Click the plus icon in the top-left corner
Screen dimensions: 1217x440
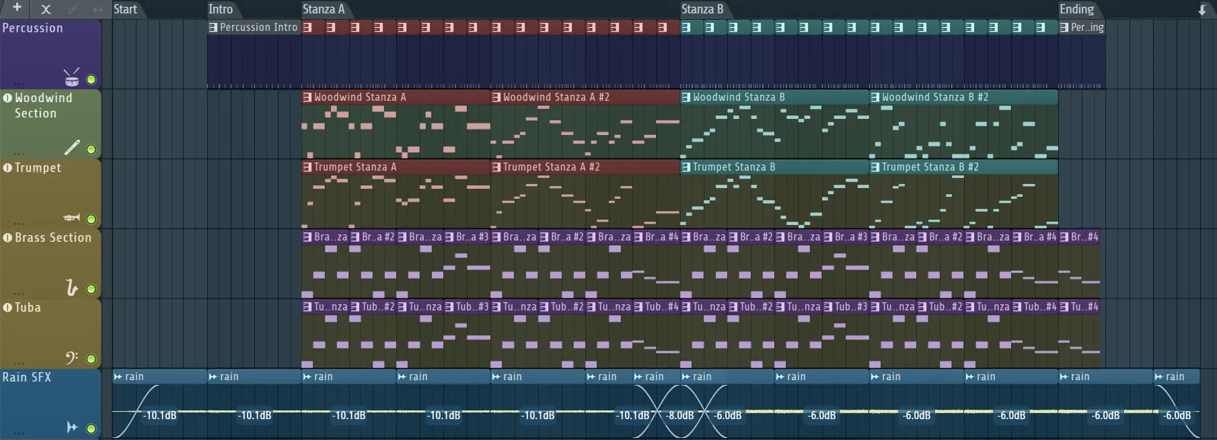17,8
